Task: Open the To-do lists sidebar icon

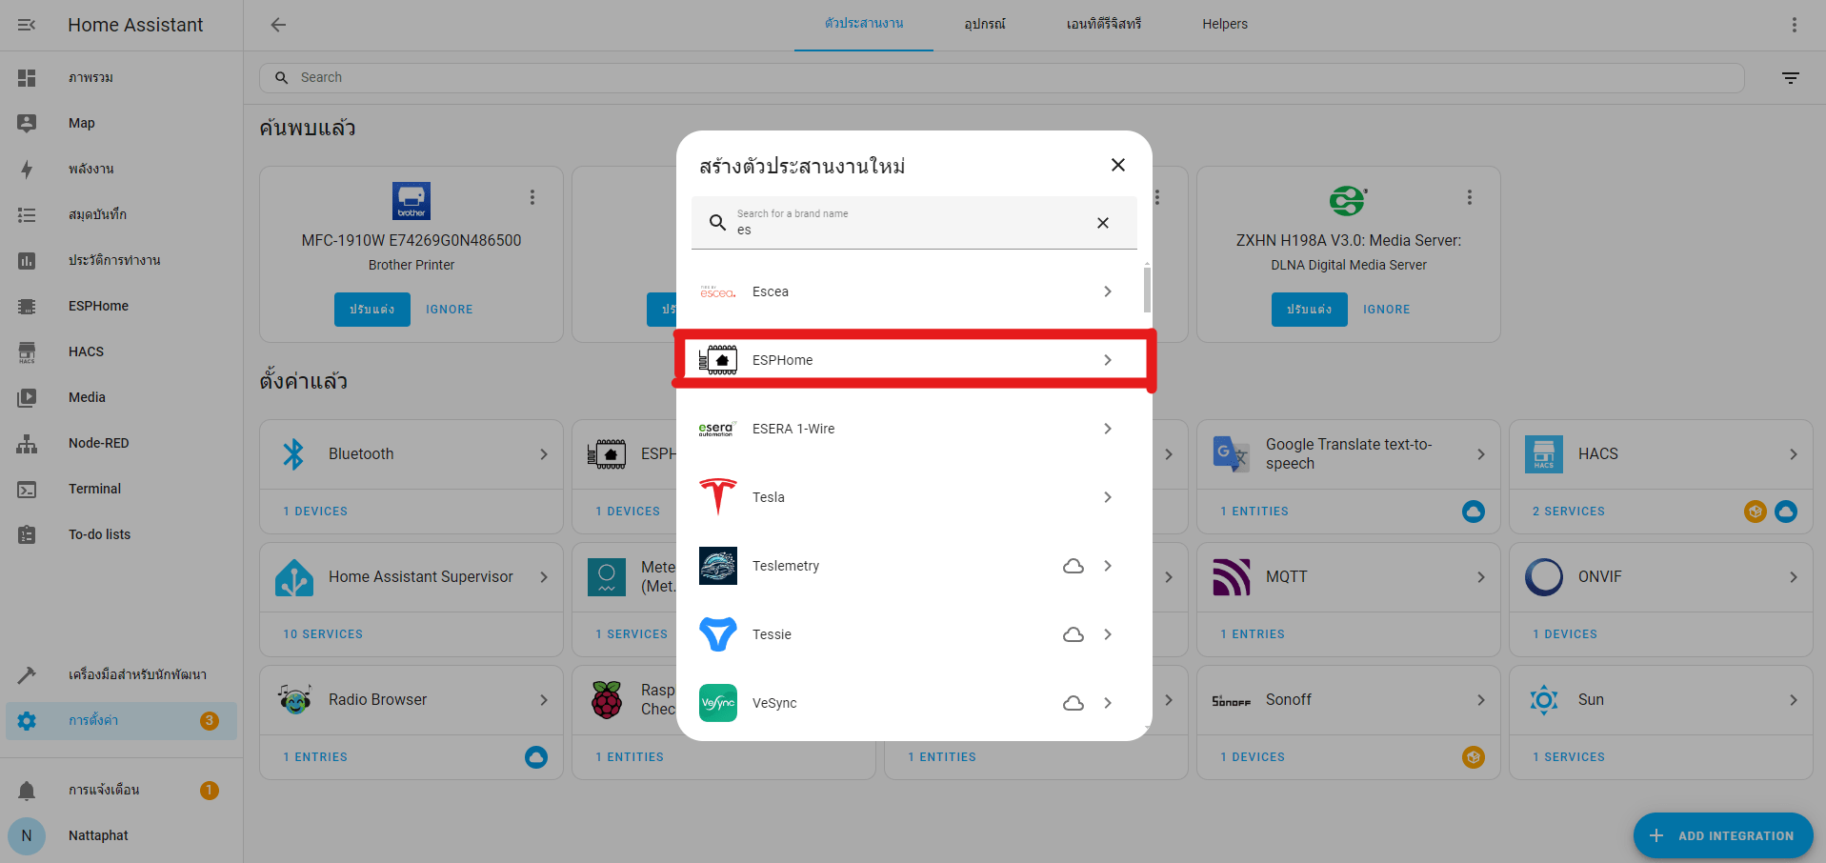Action: (x=27, y=534)
